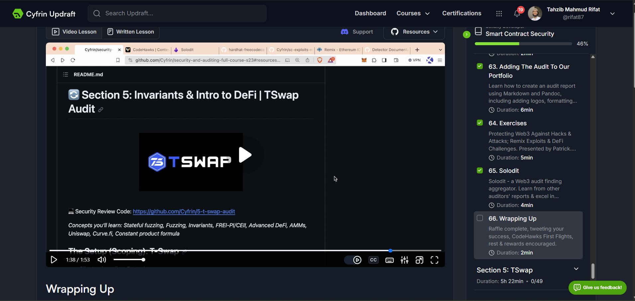Click the clock icon in Wrapping Up lesson

pos(491,253)
